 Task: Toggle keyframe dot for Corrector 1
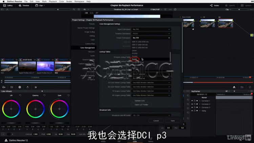tap(197, 101)
